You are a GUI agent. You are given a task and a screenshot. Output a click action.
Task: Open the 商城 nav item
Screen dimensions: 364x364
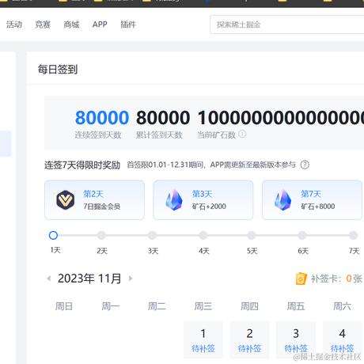[71, 25]
